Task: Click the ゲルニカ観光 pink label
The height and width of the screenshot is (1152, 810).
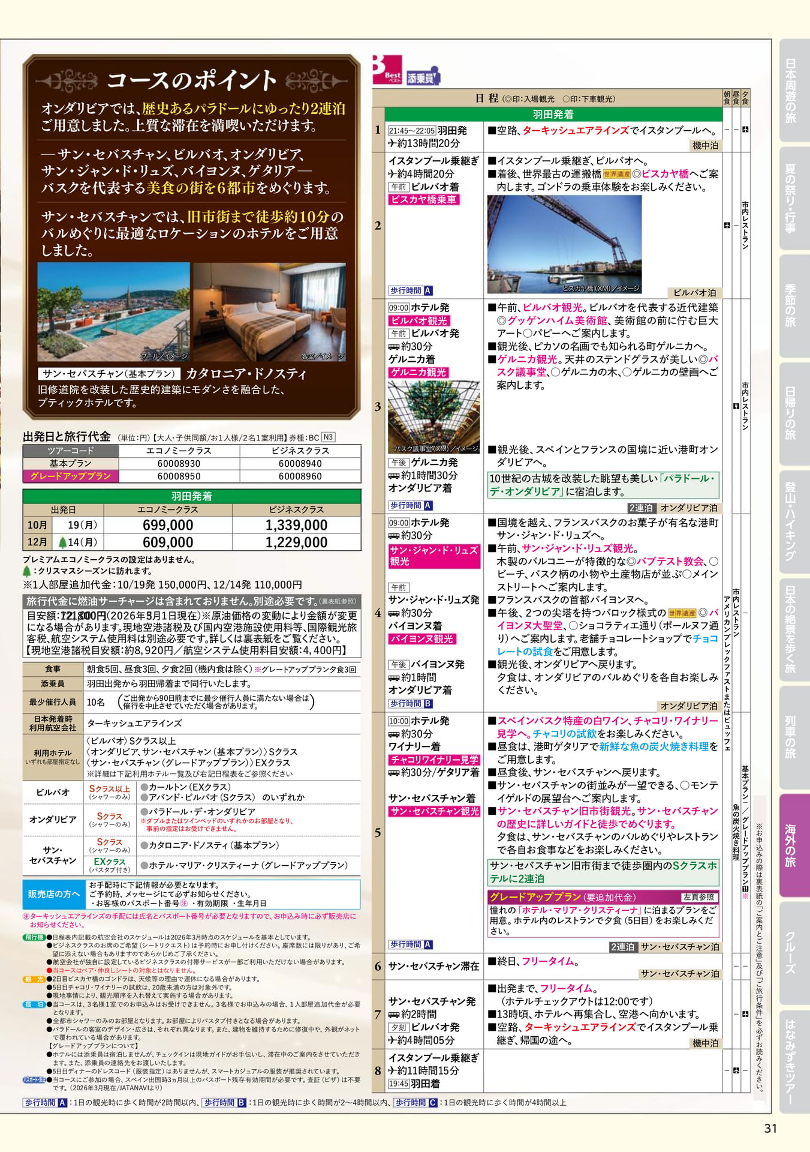Action: tap(419, 373)
